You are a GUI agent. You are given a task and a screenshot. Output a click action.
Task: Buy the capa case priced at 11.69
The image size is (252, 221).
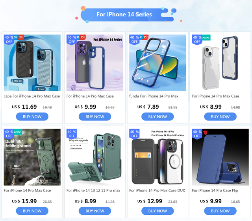(x=32, y=117)
